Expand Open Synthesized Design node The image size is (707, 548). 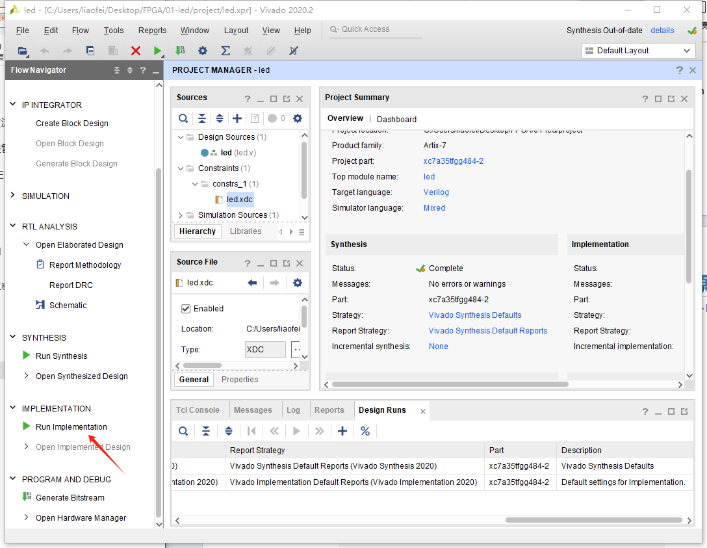tap(26, 376)
